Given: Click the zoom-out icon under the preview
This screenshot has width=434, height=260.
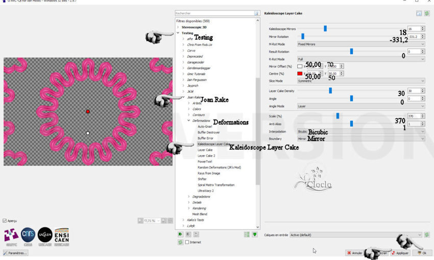Looking at the screenshot, I should [140, 220].
